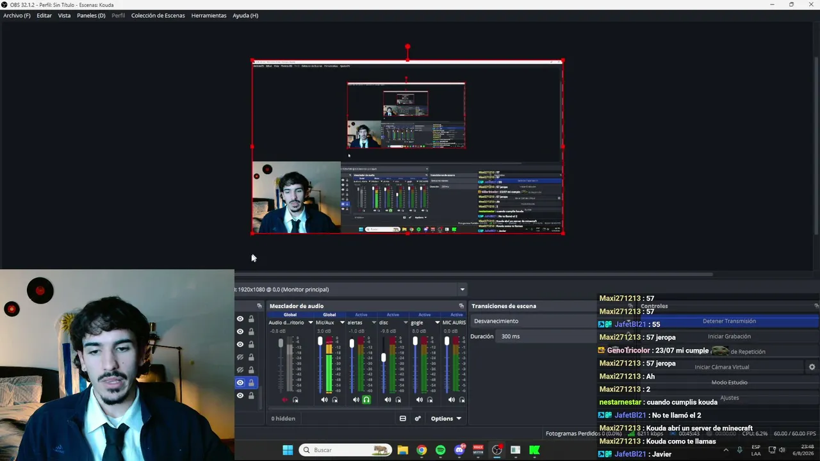Open Paneles (D) menu
The image size is (820, 461).
click(x=91, y=15)
